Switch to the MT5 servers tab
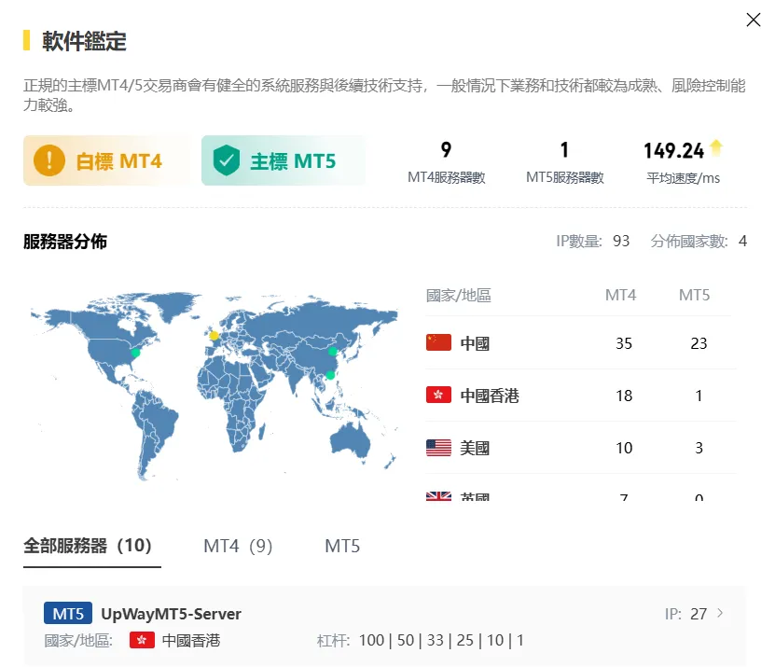Viewport: 775px width, 667px height. click(342, 547)
